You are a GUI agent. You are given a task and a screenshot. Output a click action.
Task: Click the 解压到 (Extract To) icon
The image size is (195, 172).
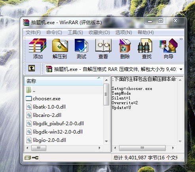[60, 49]
